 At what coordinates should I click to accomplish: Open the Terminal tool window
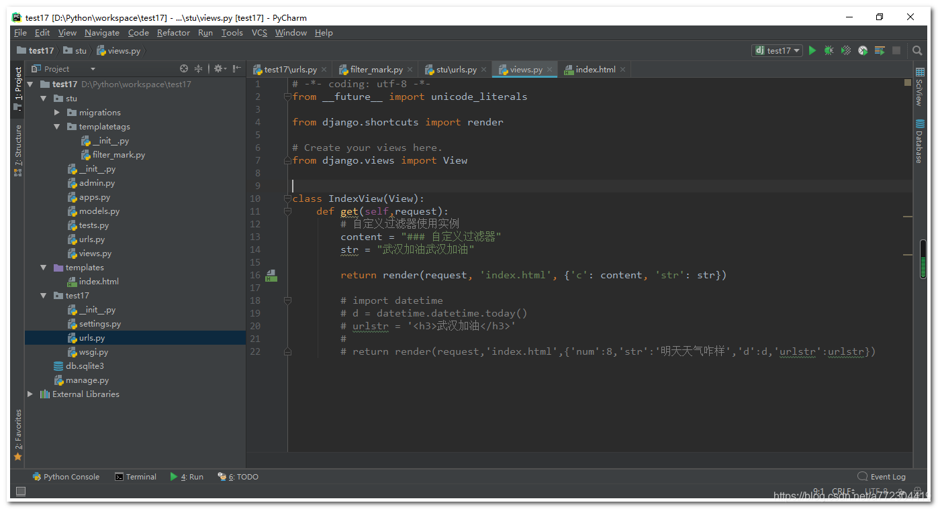[x=136, y=477]
